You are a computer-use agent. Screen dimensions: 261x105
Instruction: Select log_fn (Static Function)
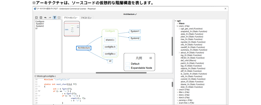pos(191,55)
